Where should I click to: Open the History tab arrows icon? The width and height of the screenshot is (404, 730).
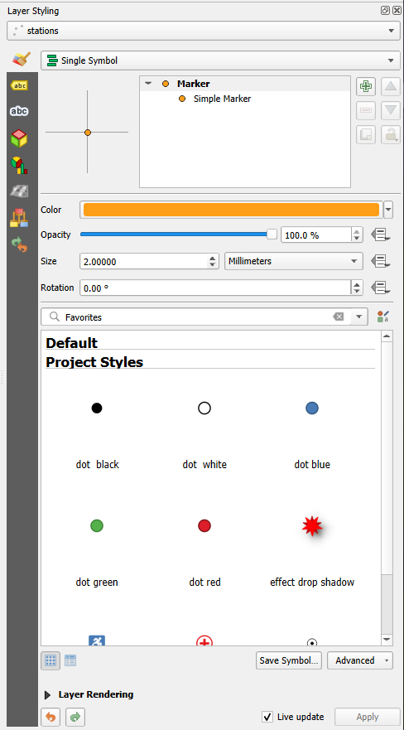coord(19,244)
